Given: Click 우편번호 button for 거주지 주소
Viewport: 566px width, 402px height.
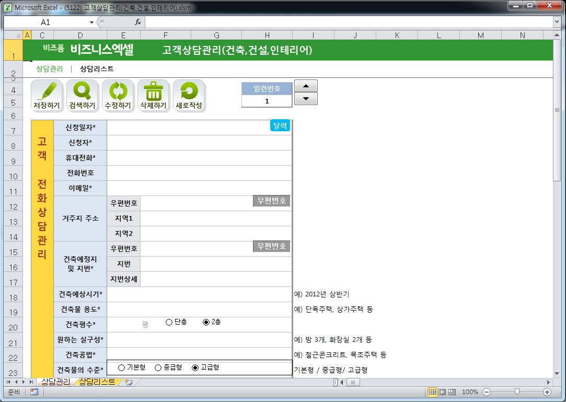Looking at the screenshot, I should pyautogui.click(x=271, y=201).
